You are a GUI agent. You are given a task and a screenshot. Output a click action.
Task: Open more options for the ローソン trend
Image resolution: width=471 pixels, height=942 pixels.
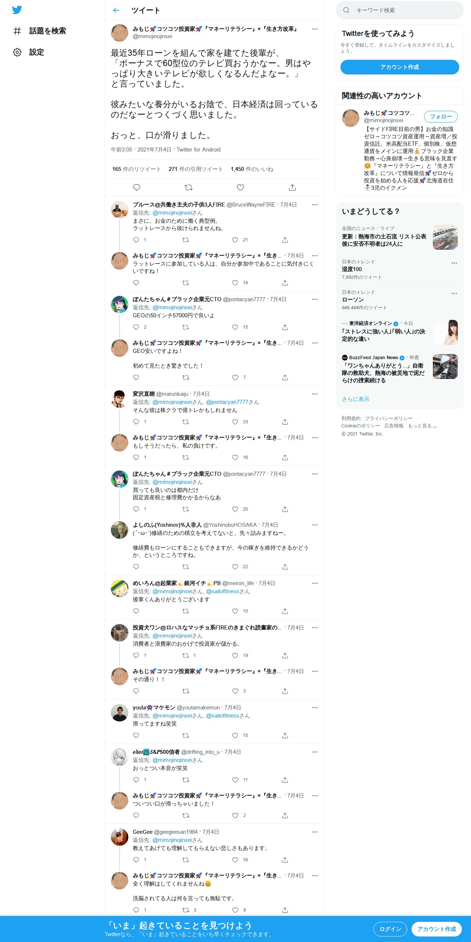(454, 293)
